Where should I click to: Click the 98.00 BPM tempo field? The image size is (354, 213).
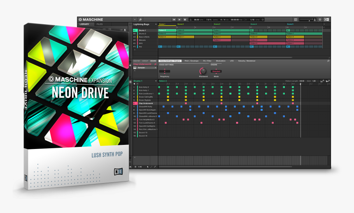coord(197,20)
